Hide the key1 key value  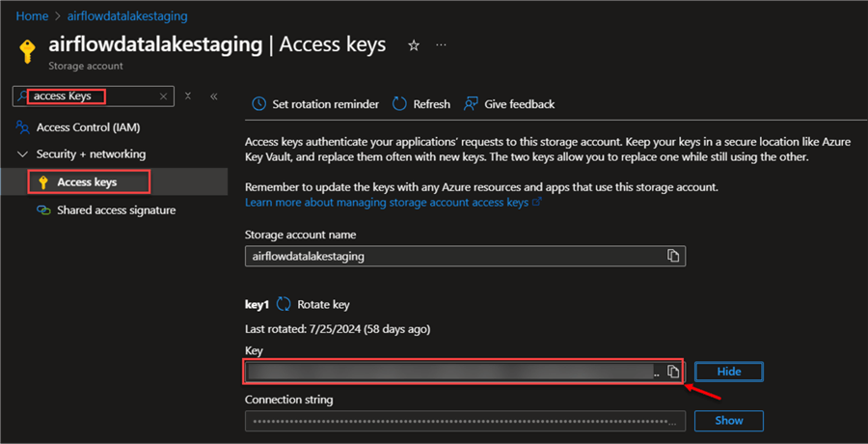728,372
